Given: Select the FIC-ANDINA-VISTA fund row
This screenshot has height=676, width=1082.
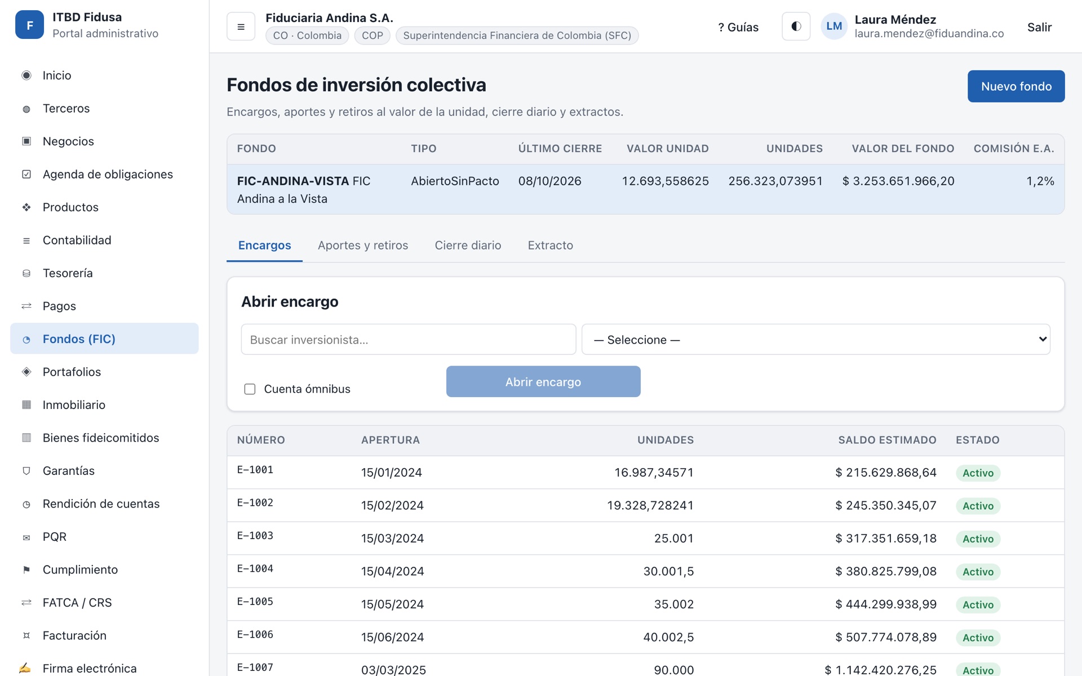Looking at the screenshot, I should click(x=645, y=189).
